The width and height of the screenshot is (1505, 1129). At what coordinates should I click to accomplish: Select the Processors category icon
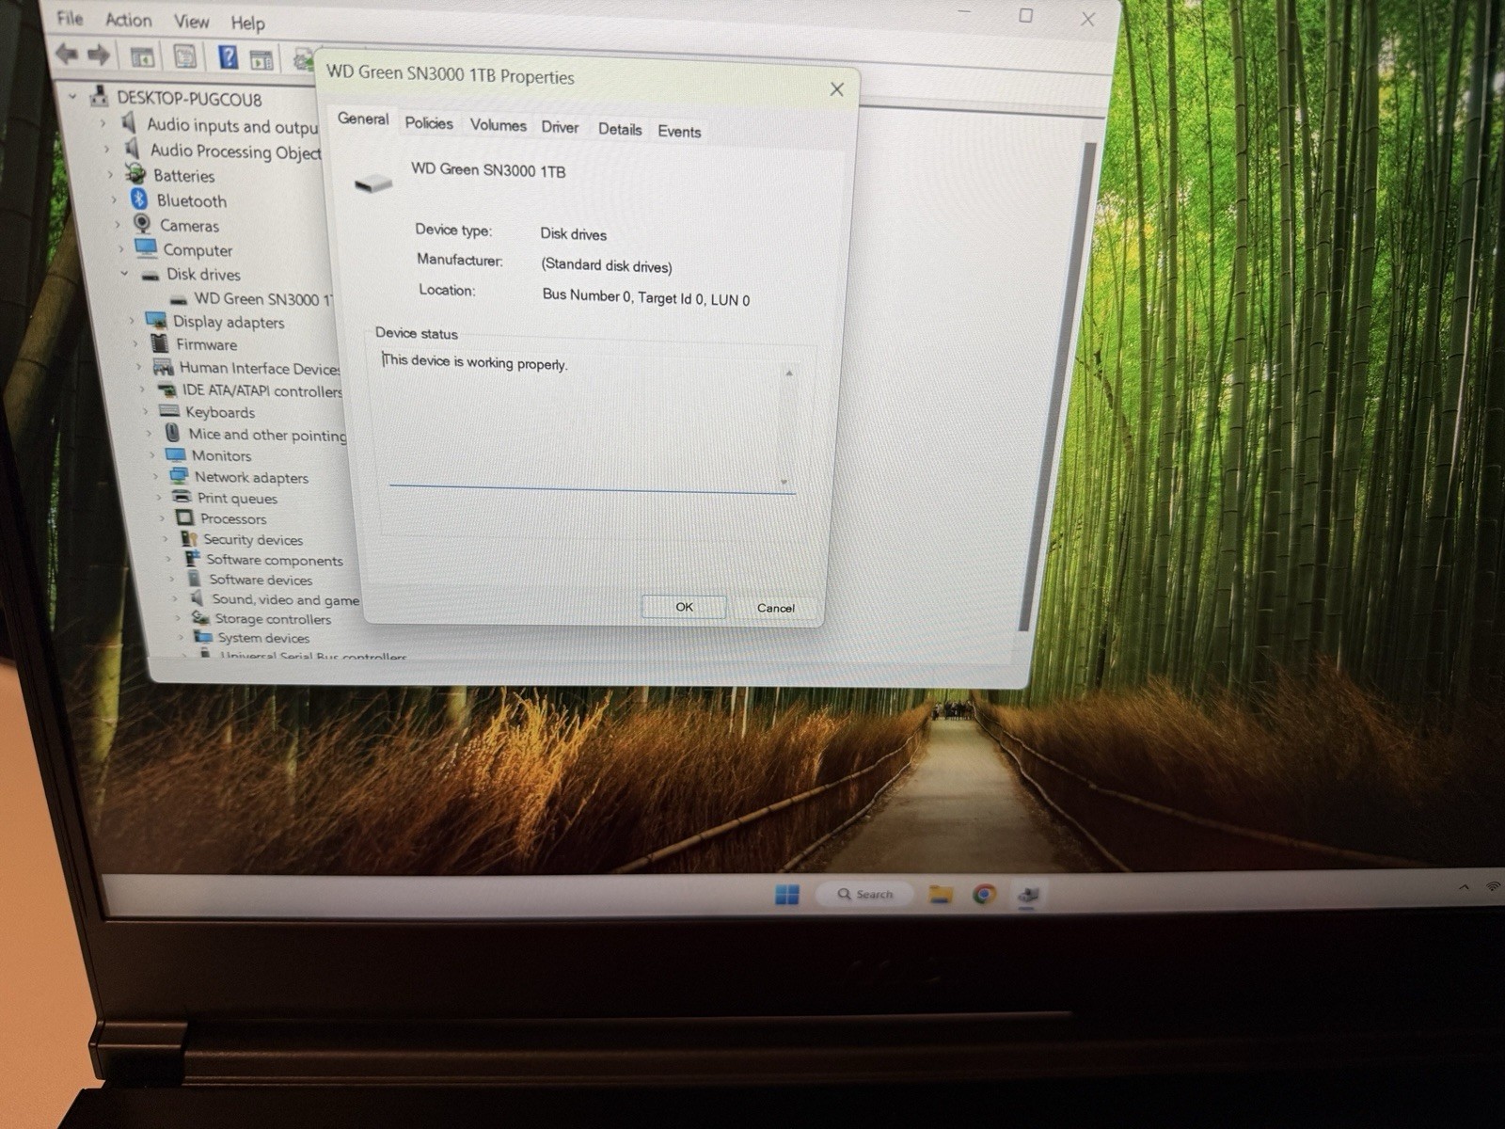(x=184, y=517)
